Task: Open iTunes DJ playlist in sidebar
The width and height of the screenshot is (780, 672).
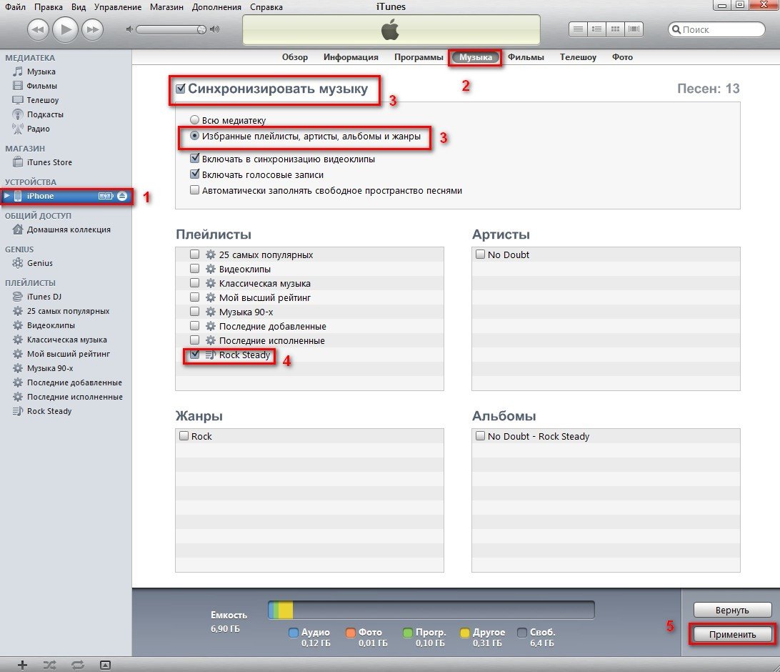Action: coord(44,297)
